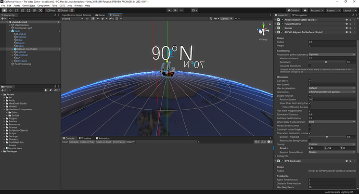The height and width of the screenshot is (194, 359).
Task: Switch to the Timeline tab
Action: tap(85, 138)
